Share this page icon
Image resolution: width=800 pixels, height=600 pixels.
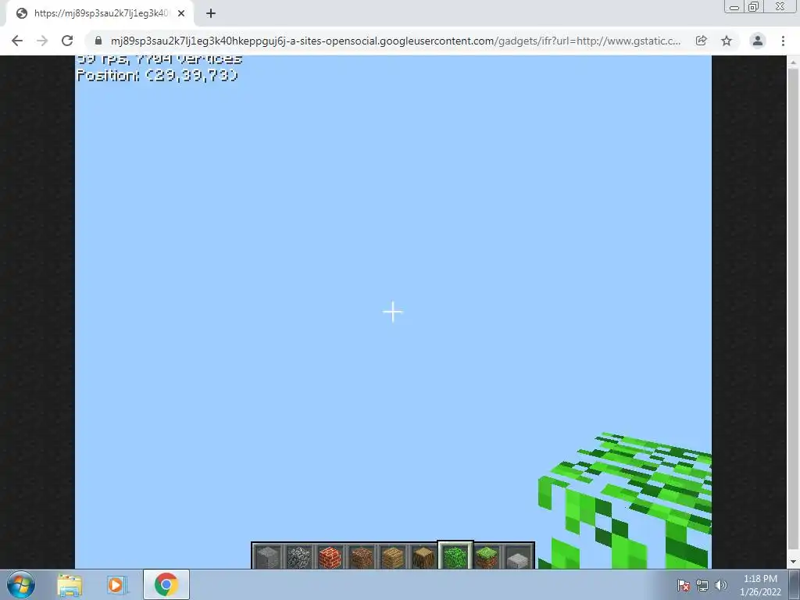point(702,41)
